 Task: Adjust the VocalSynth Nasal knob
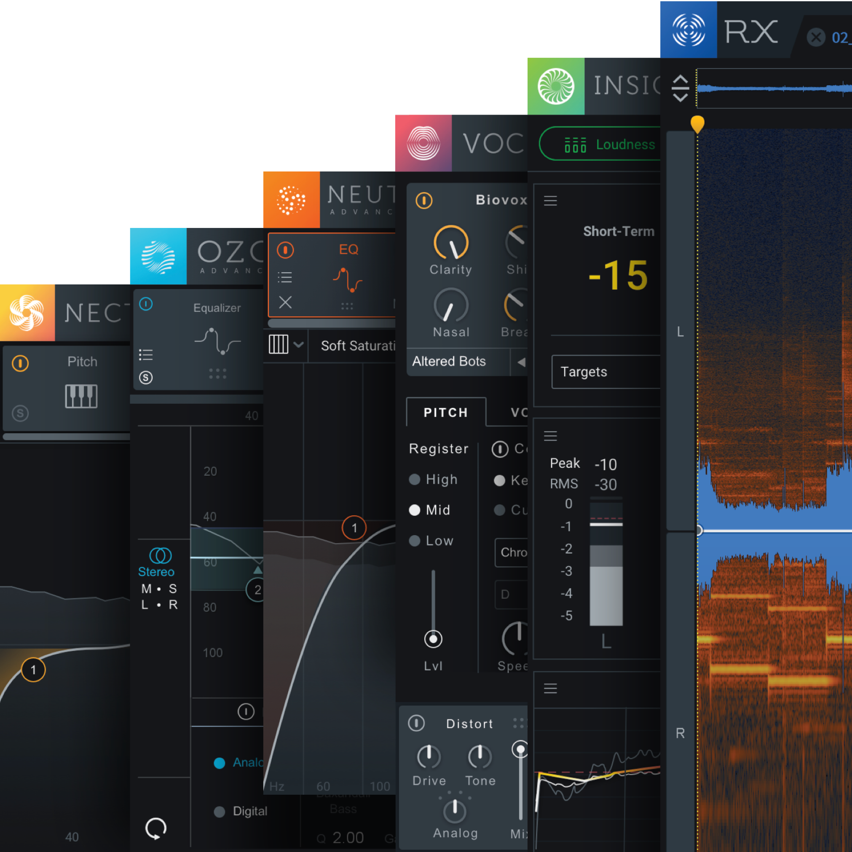coord(451,305)
